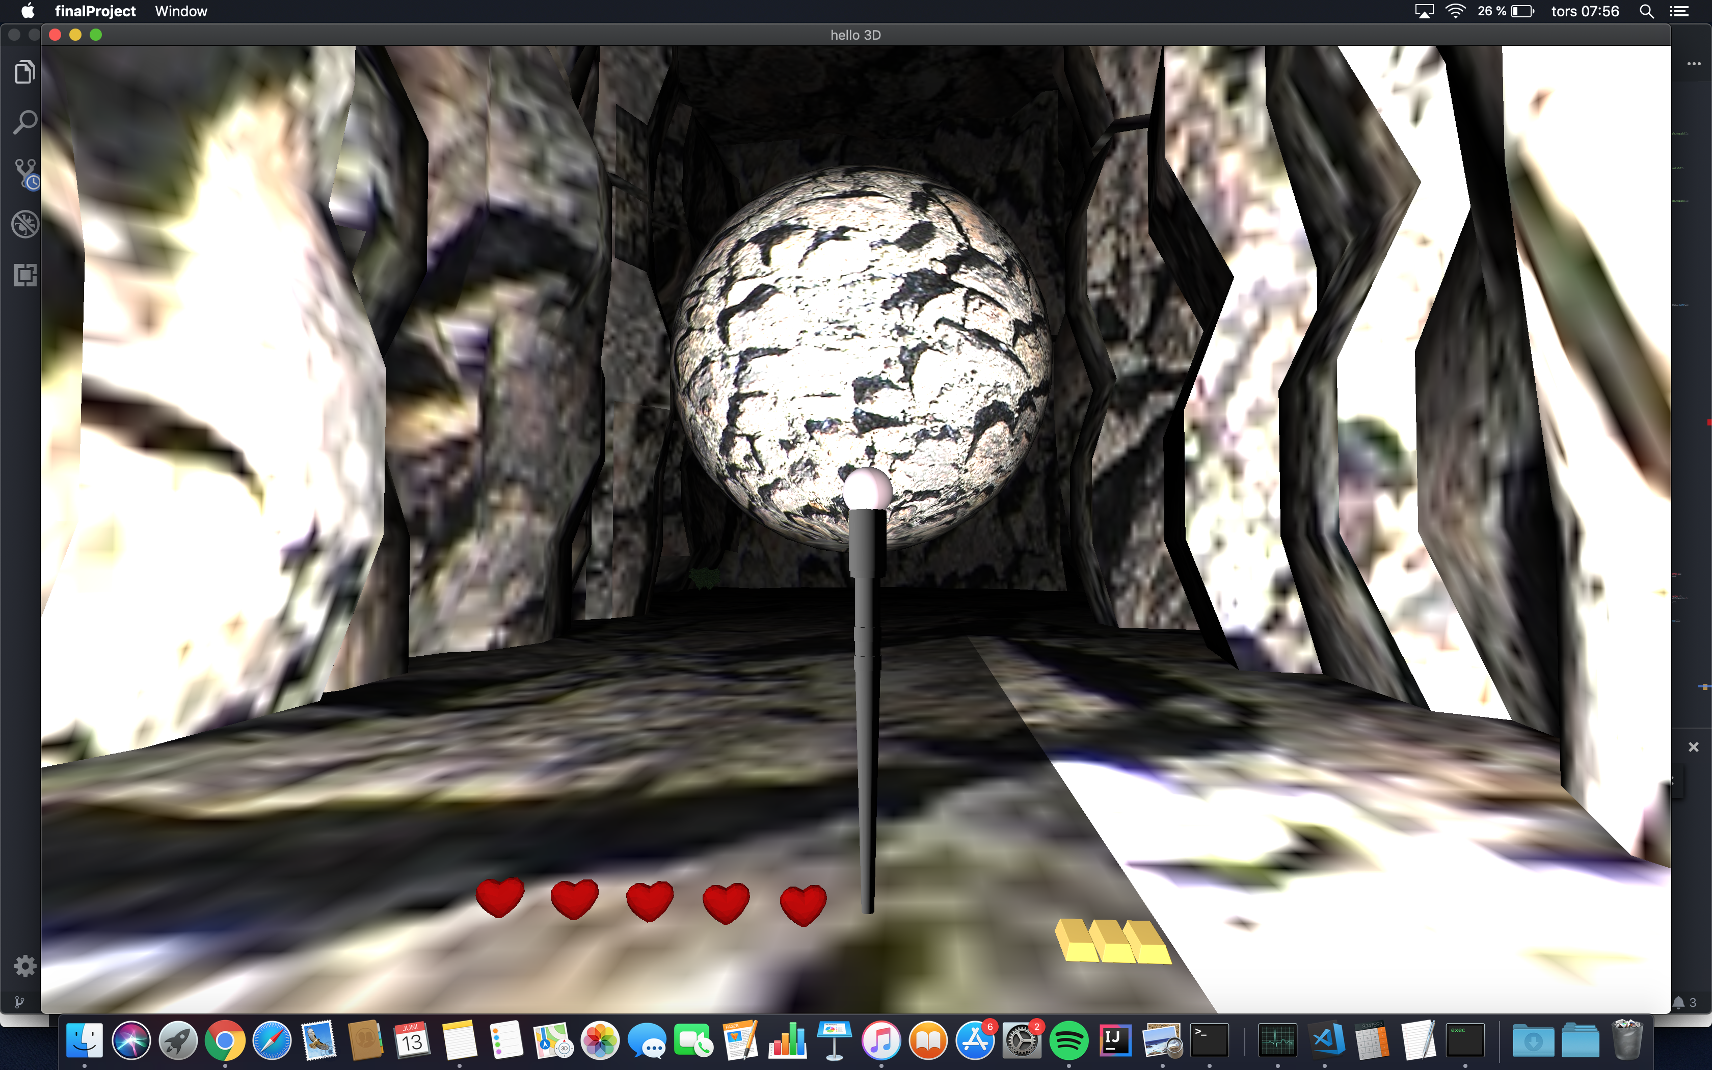Open the AirPlay display menu

(x=1424, y=11)
